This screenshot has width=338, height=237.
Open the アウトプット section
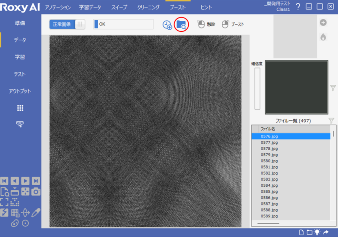[x=20, y=91]
